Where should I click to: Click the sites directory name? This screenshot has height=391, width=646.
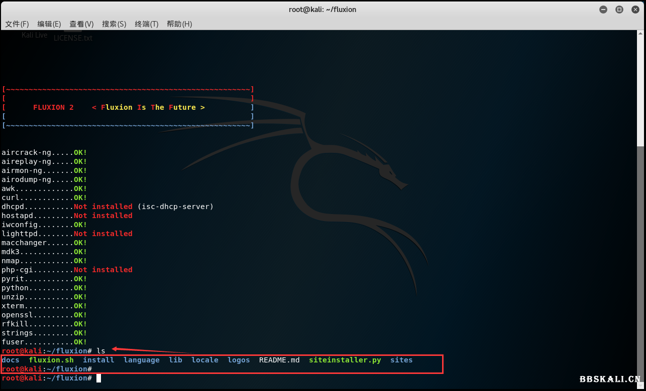tap(401, 360)
